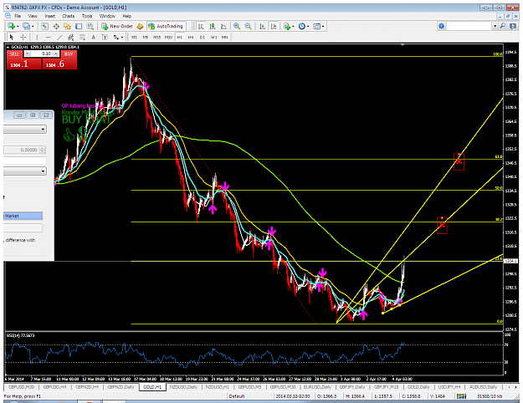This screenshot has width=523, height=403.
Task: Click the search magnifier icon
Action: [503, 26]
